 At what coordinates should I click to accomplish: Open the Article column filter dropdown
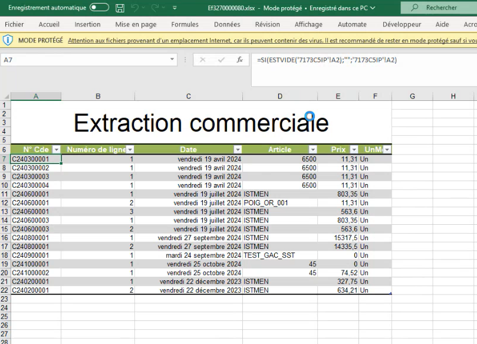click(313, 150)
